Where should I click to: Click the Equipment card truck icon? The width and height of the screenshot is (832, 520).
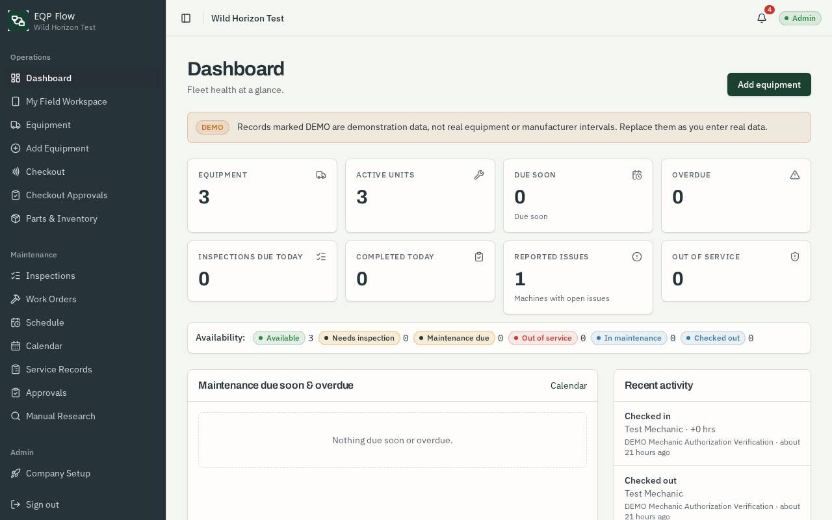(321, 175)
